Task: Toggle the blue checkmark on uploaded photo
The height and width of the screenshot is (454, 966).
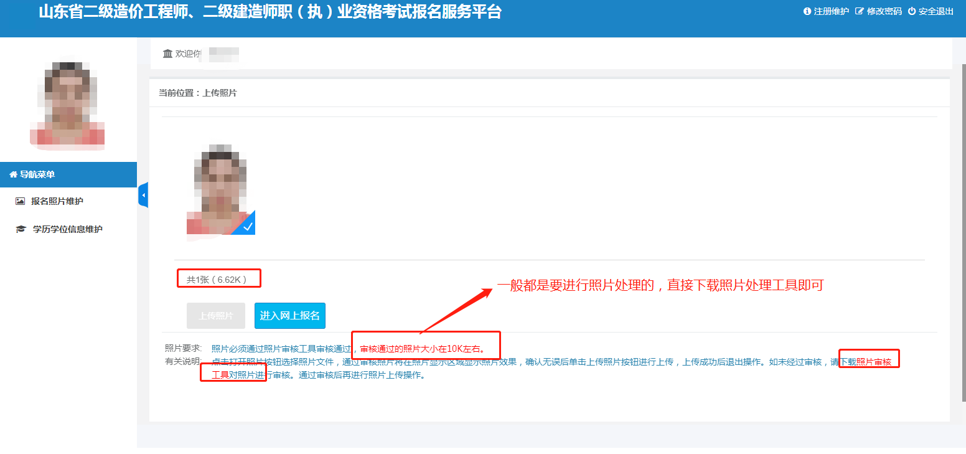Action: pos(247,227)
